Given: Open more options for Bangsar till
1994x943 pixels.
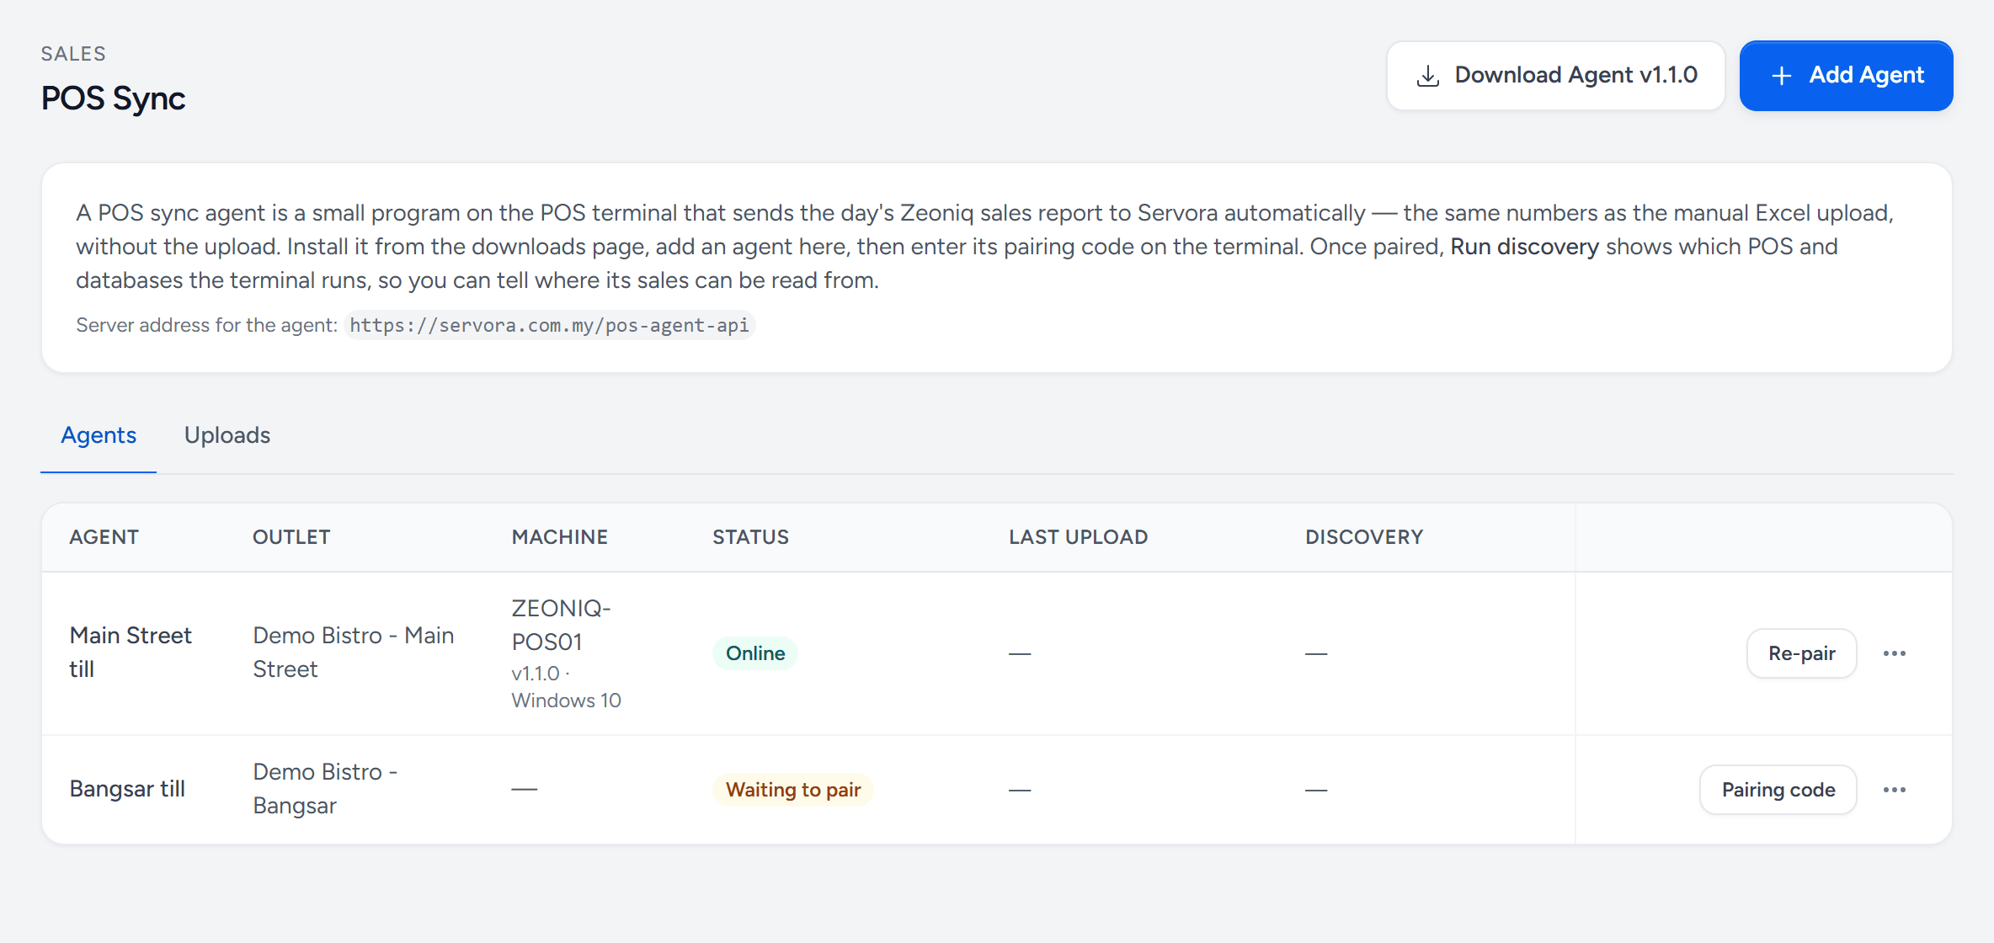Looking at the screenshot, I should tap(1895, 790).
